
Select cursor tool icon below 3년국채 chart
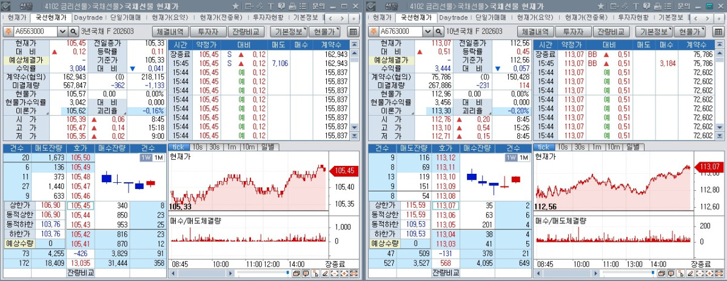click(x=316, y=273)
